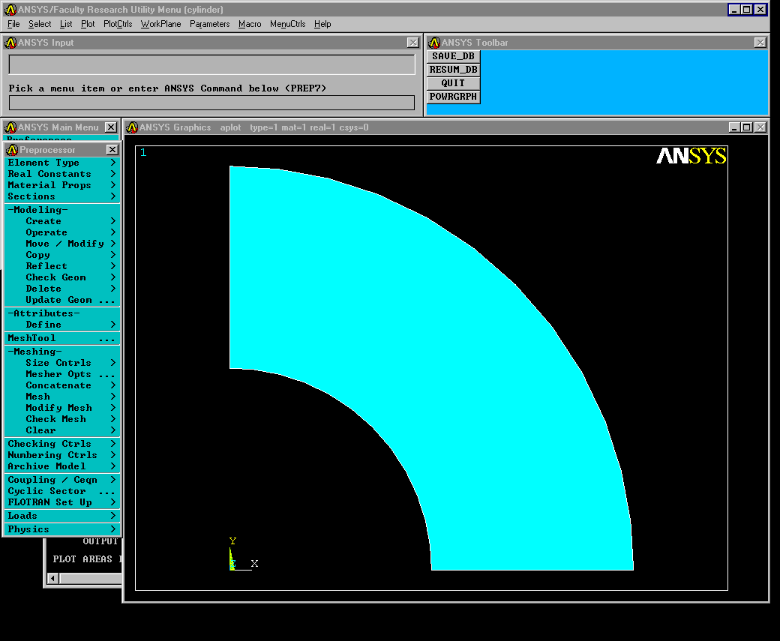Open Mesher Opts dialog
This screenshot has height=641, width=780.
(x=62, y=374)
